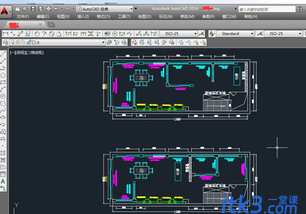The height and width of the screenshot is (214, 306).
Task: Select the Polyline draw tool
Action: click(3, 68)
